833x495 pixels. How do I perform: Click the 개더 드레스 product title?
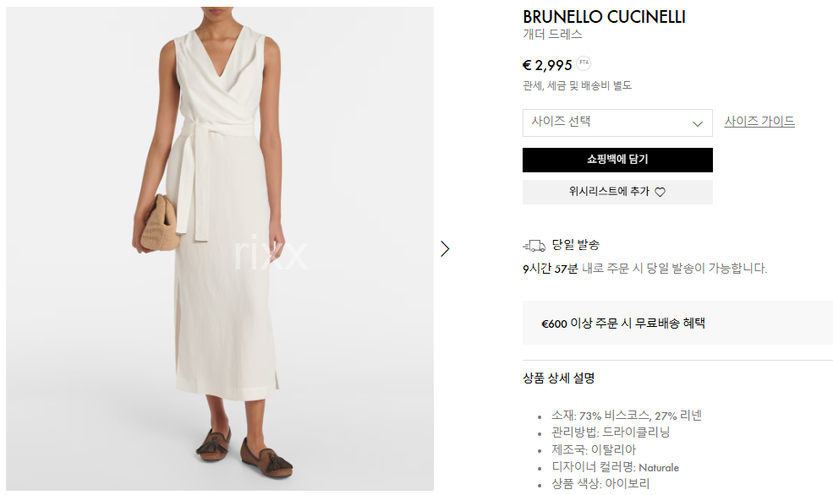(x=552, y=35)
